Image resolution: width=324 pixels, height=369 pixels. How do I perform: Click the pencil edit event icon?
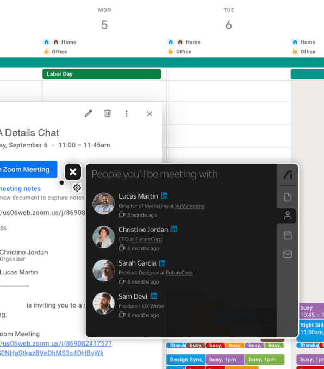(x=89, y=114)
